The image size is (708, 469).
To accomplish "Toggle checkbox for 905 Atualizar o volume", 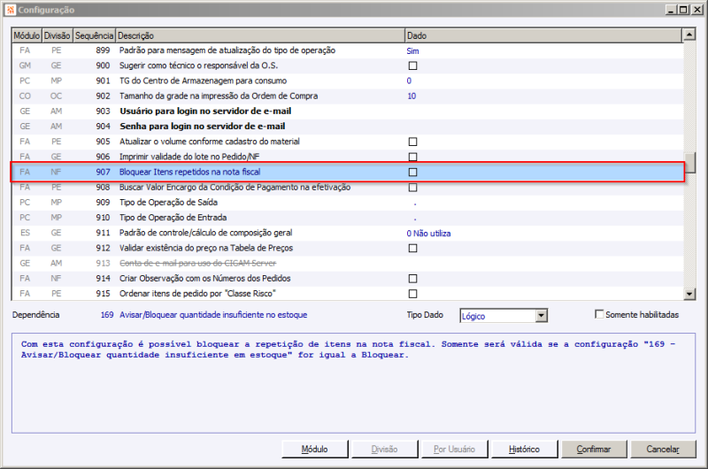I will [412, 142].
